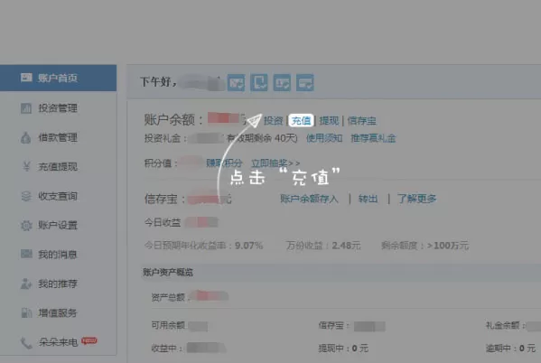Click the highlighted 充值 link

[x=301, y=120]
